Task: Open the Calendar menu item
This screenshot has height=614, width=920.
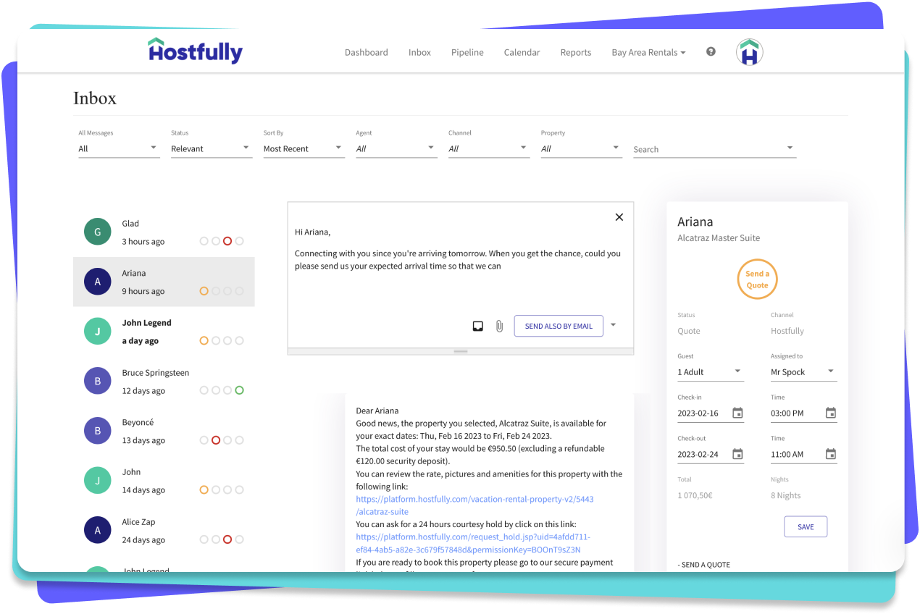Action: tap(522, 53)
